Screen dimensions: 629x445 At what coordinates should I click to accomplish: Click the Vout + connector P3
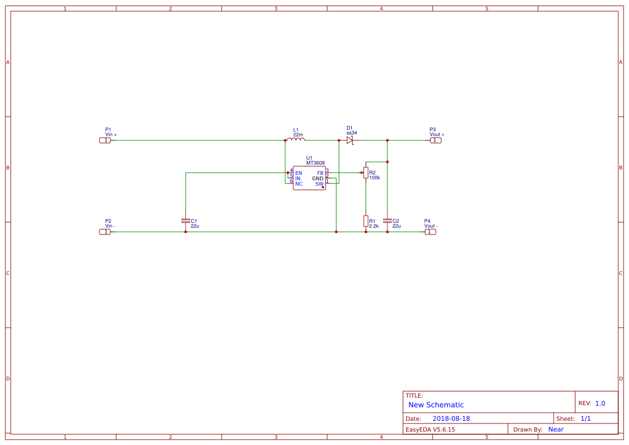[x=435, y=140]
